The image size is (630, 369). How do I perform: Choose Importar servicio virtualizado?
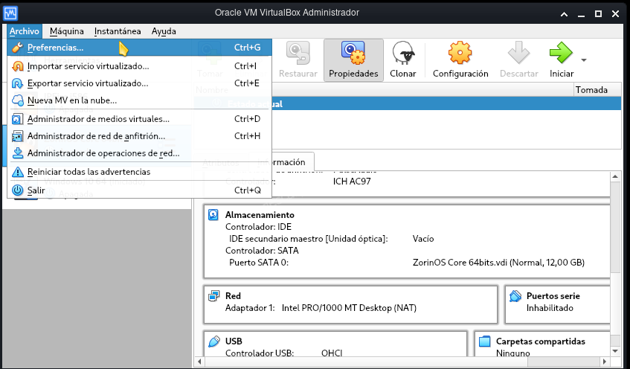pos(139,66)
